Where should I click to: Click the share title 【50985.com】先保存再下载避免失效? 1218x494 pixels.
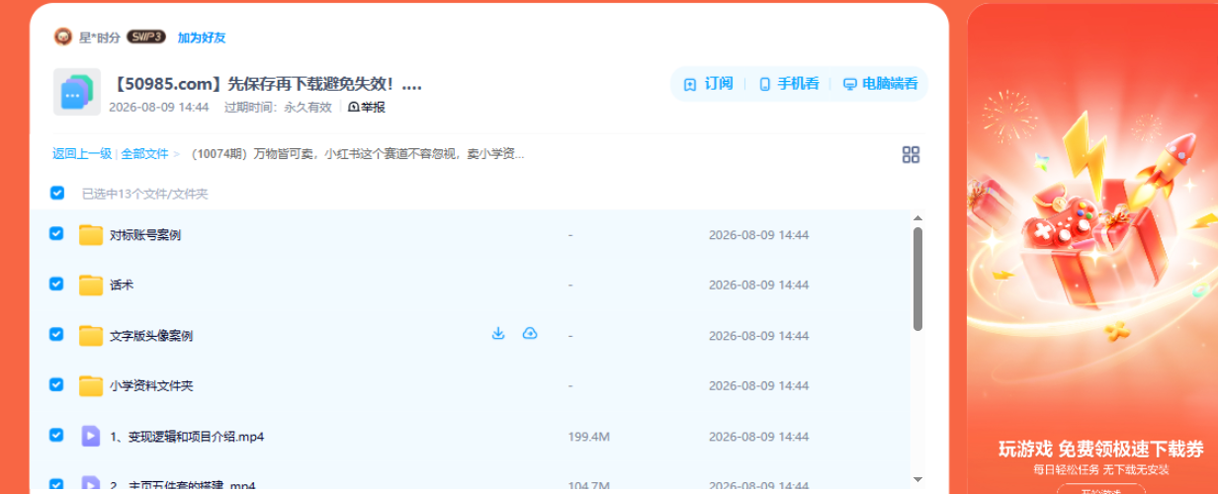(267, 84)
